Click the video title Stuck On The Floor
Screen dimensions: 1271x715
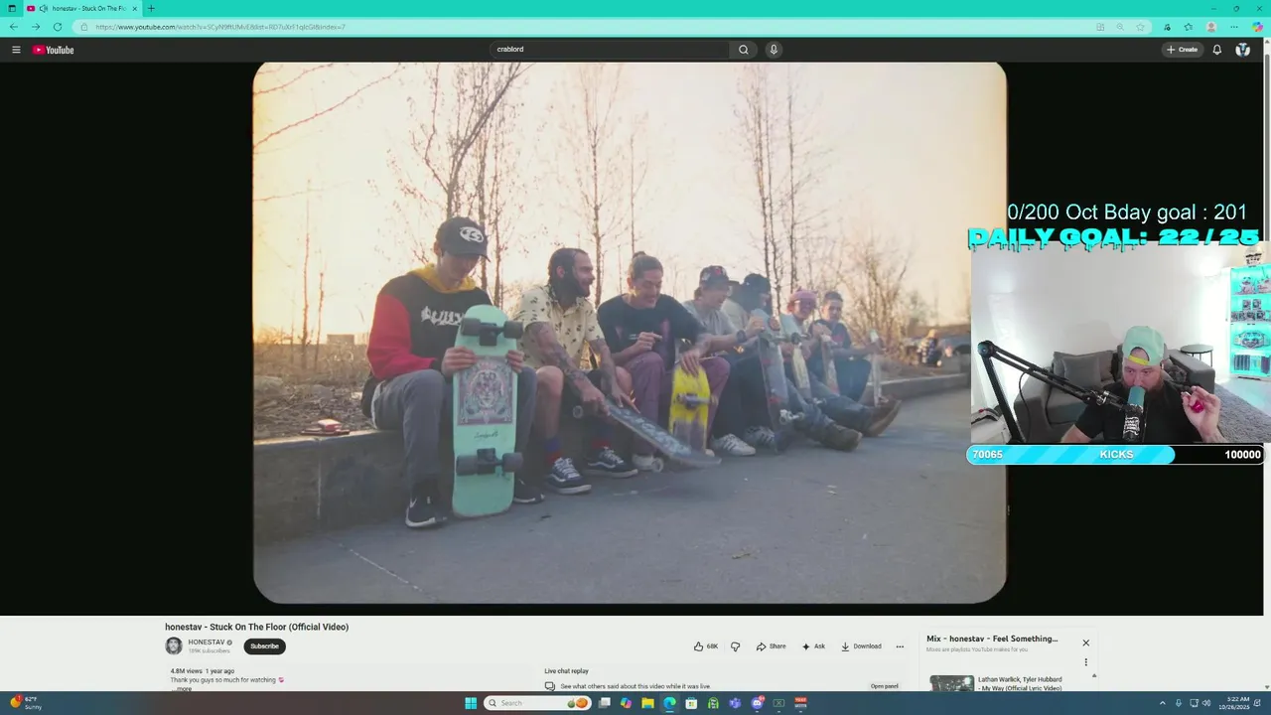coord(256,627)
